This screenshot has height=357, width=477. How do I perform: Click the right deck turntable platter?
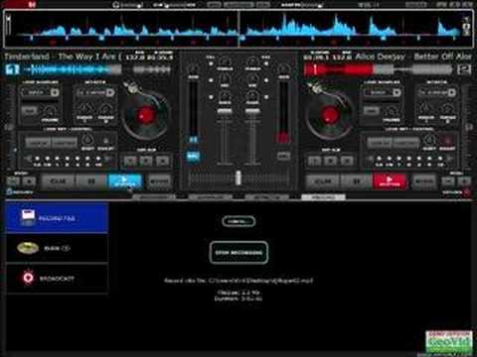pos(329,115)
